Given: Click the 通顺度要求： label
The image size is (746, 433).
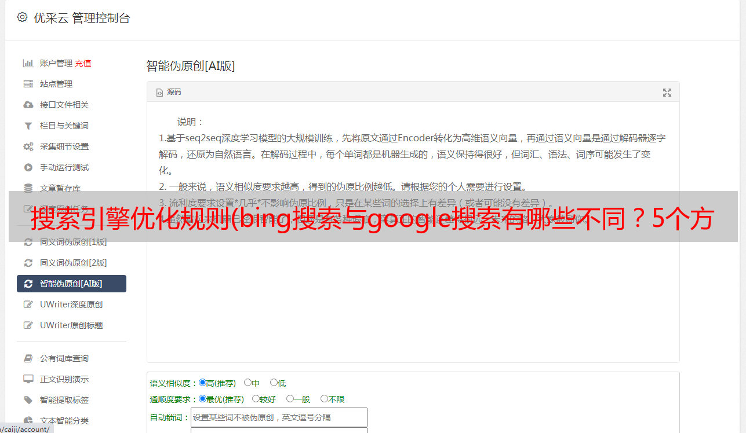Looking at the screenshot, I should tap(174, 399).
